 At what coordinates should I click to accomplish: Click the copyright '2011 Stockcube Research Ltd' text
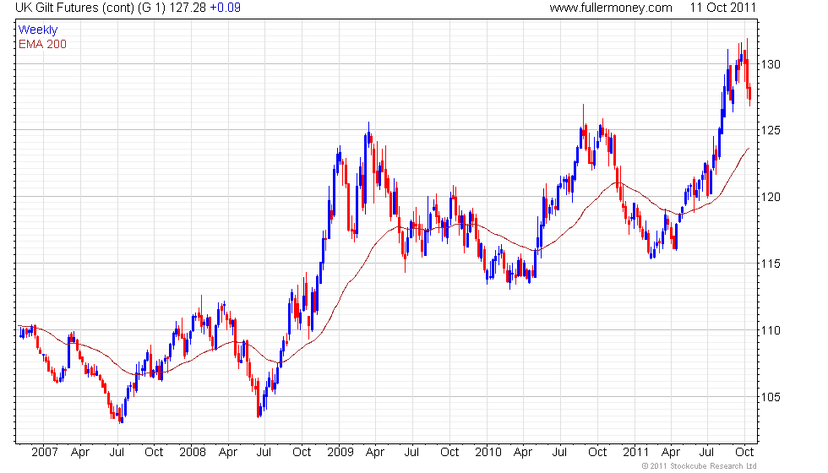click(700, 466)
